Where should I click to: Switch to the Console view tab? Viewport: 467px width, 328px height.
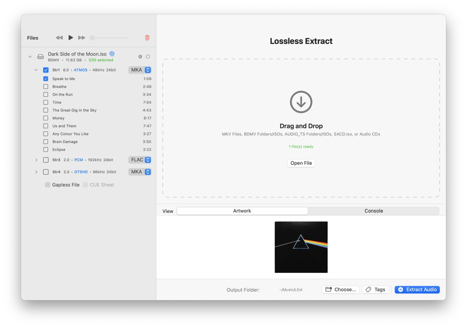pyautogui.click(x=374, y=211)
